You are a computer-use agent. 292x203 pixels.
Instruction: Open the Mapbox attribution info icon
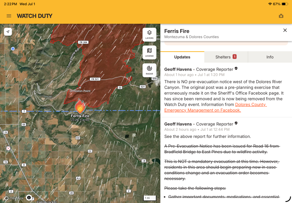click(29, 197)
